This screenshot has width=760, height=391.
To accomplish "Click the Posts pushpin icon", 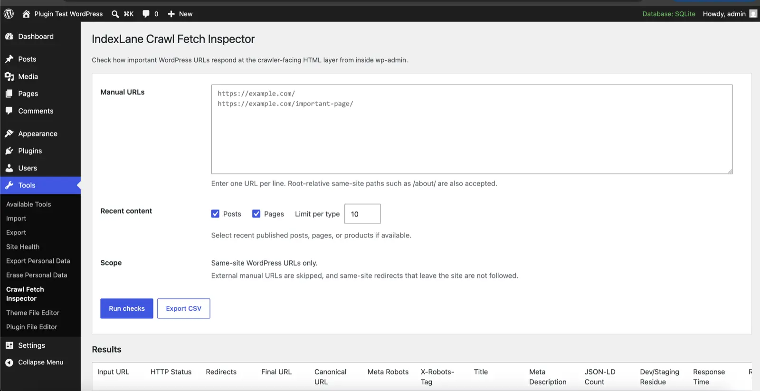I will [x=9, y=59].
